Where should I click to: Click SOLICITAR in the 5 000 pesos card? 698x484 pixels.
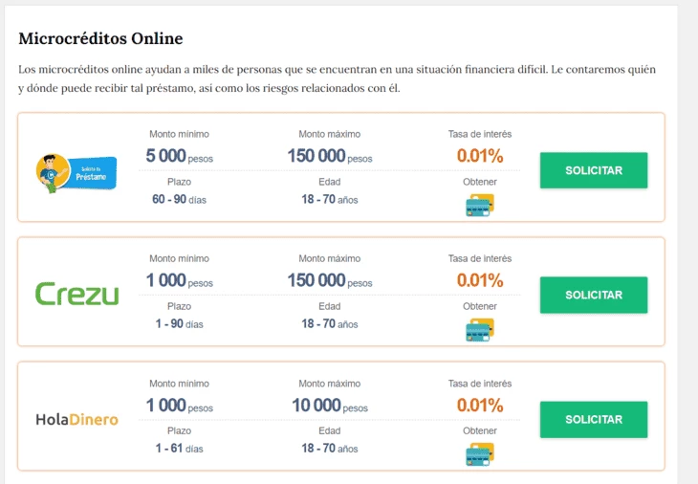coord(594,170)
